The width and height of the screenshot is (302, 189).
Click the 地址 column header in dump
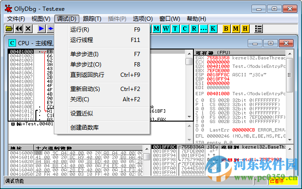click(x=21, y=148)
